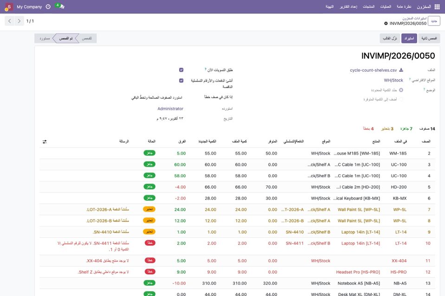Sort by the المتوفر column header
Viewport: 445px width, 296px height.
coord(272,141)
